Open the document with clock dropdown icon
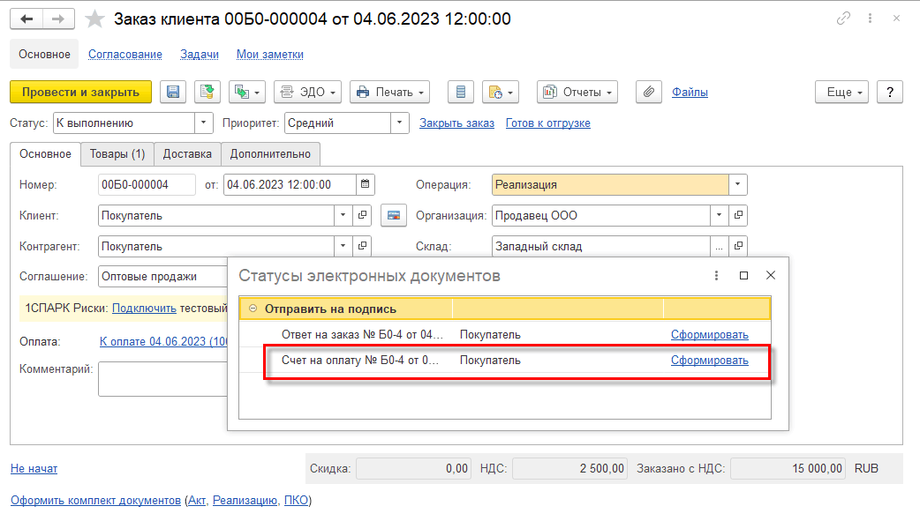The height and width of the screenshot is (521, 920). [x=501, y=92]
